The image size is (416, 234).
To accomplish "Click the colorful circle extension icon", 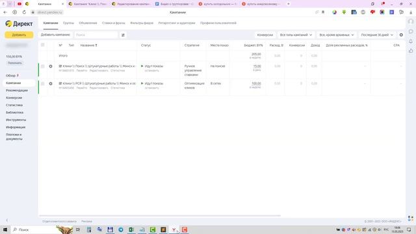I will tap(335, 12).
